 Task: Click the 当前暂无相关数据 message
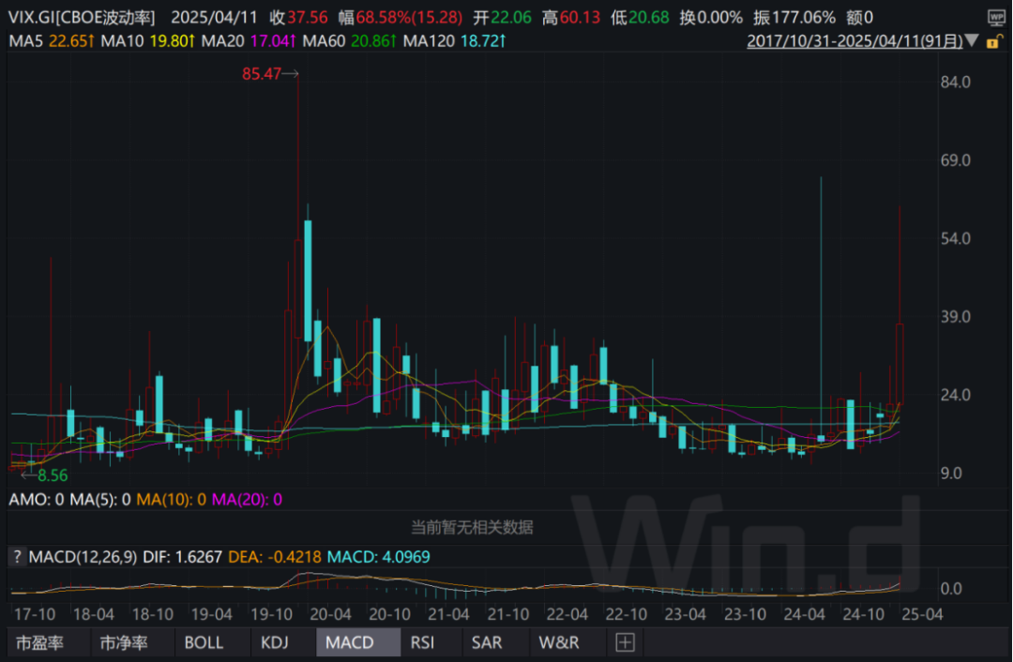(x=472, y=528)
